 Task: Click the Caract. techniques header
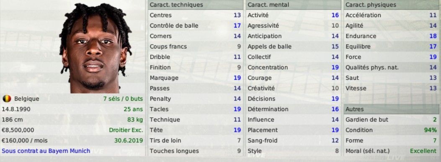tap(195, 5)
